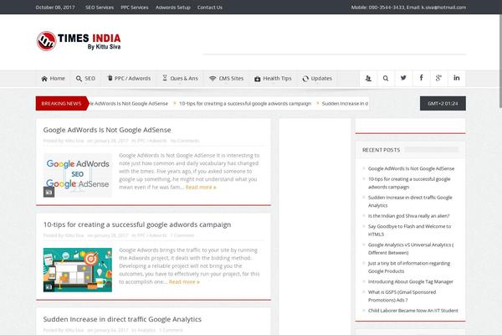The height and width of the screenshot is (335, 502).
Task: Click the image badge on AdWords thumbnail
Action: pyautogui.click(x=49, y=192)
